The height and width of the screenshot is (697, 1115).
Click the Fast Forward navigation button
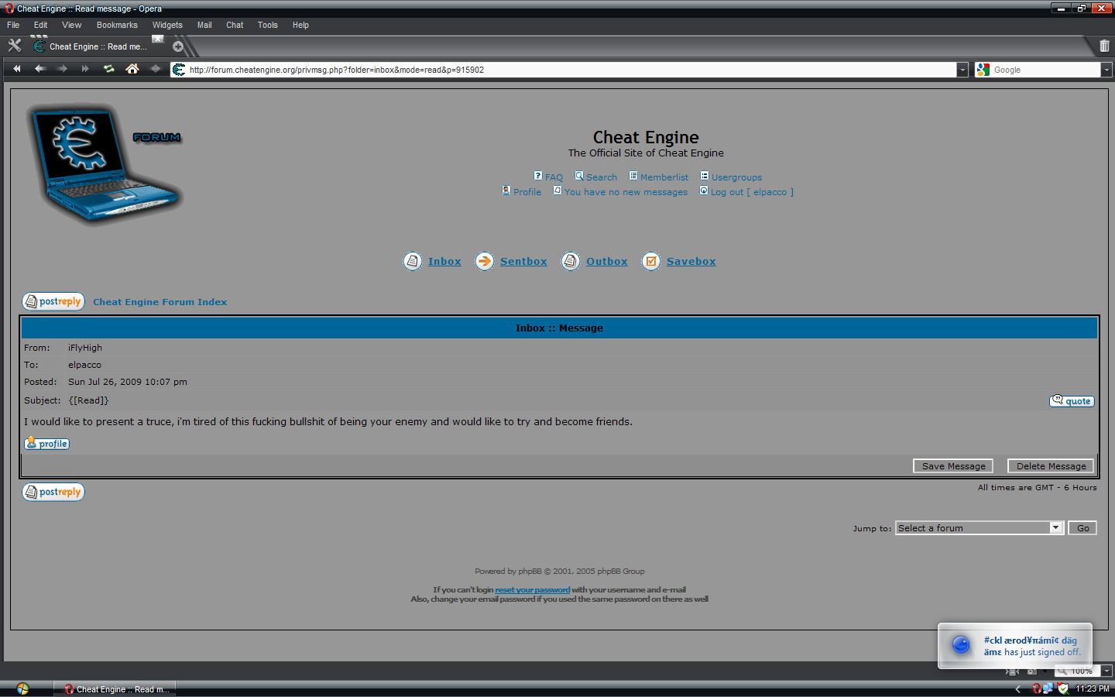click(85, 69)
